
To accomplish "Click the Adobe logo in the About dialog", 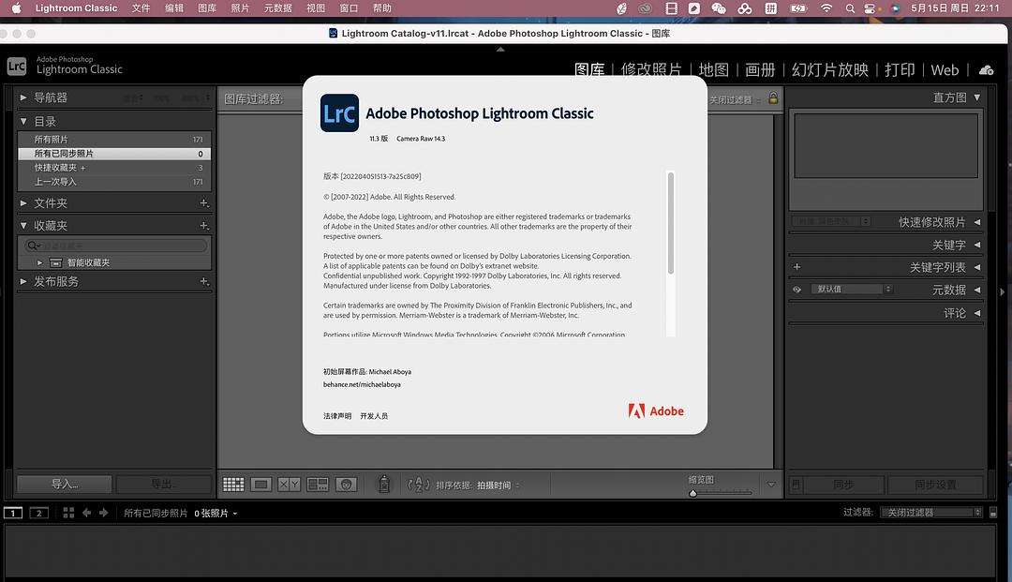I will tap(656, 411).
